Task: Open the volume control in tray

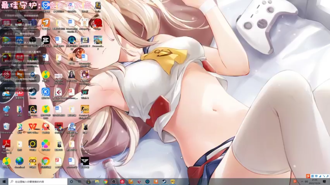Action: [x=306, y=181]
